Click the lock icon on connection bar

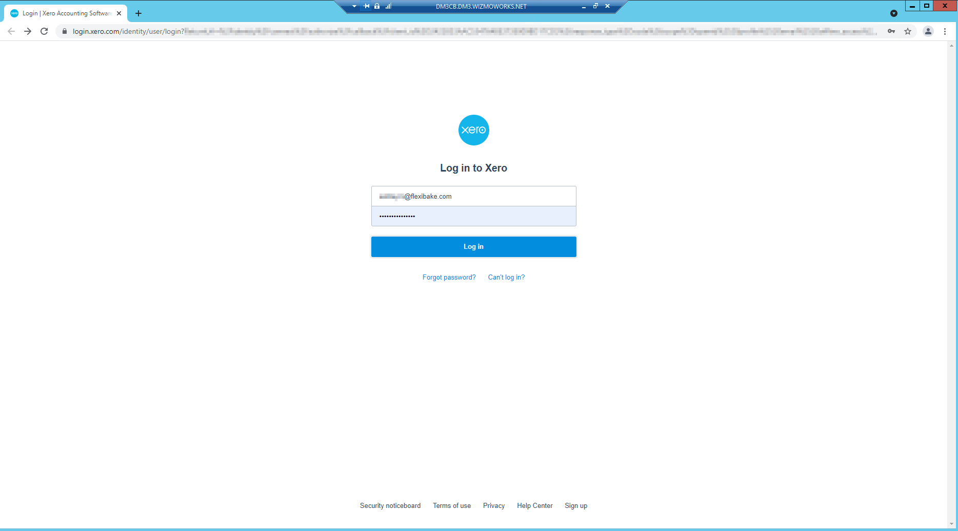(x=377, y=6)
